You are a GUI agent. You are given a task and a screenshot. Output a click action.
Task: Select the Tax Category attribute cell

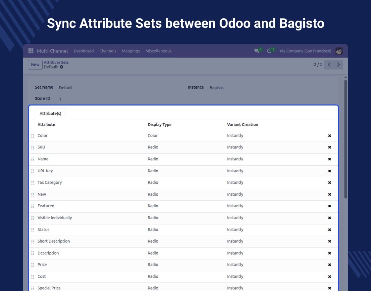50,183
